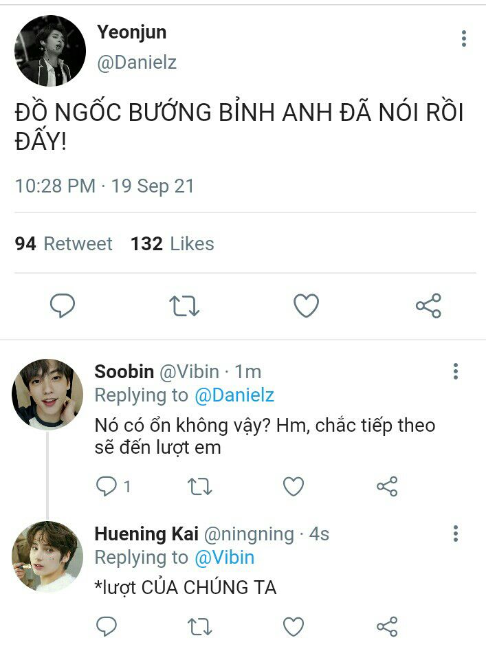Open more options for Huening Kai's reply
Image resolution: width=486 pixels, height=649 pixels.
pyautogui.click(x=455, y=533)
